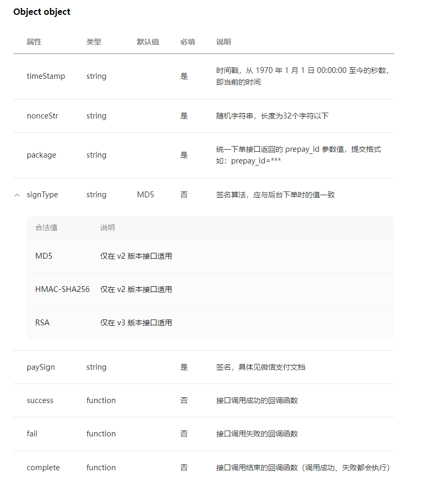Click the nonceStr description '随机字符串'
Screen dimensions: 438x484
coord(272,116)
